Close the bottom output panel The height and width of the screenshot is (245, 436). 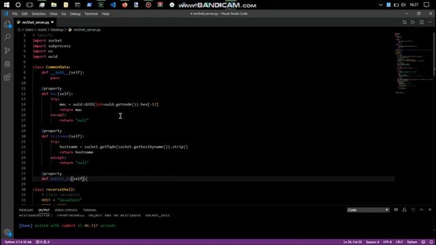(x=430, y=210)
